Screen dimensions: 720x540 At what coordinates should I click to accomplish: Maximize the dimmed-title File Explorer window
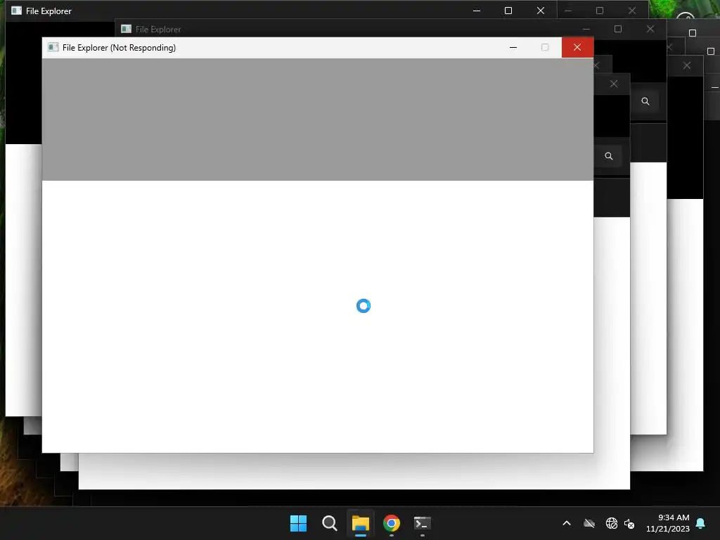[618, 29]
